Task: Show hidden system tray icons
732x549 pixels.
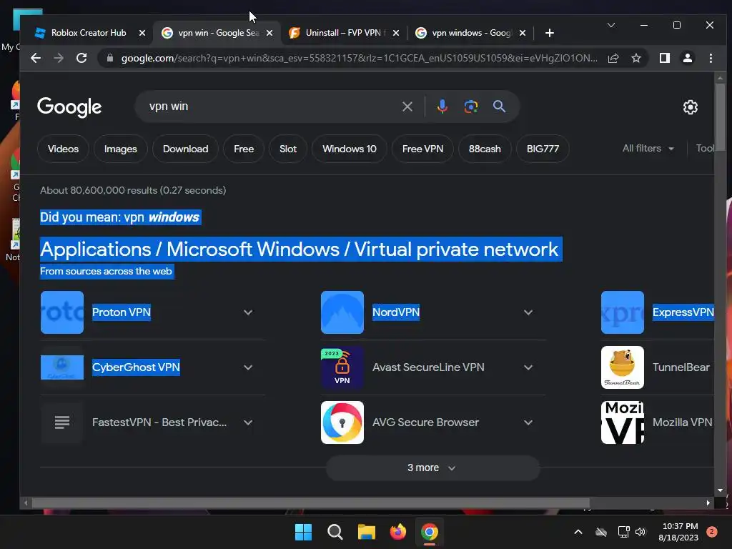Action: 578,532
